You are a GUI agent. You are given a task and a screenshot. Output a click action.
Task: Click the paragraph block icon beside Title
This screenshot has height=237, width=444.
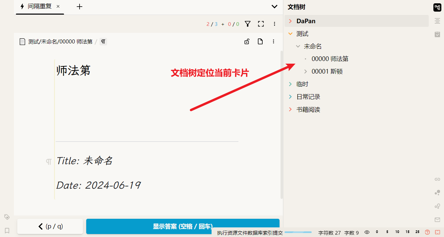click(x=49, y=162)
